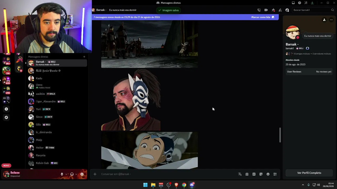Image resolution: width=337 pixels, height=189 pixels.
Task: Click the chat vertical scrollbar thumb
Action: pyautogui.click(x=280, y=135)
